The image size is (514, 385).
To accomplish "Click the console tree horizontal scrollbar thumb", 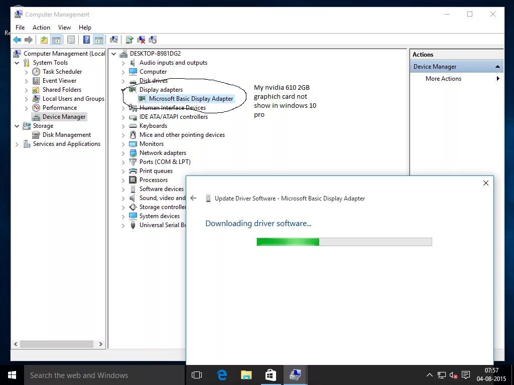I will 57,344.
